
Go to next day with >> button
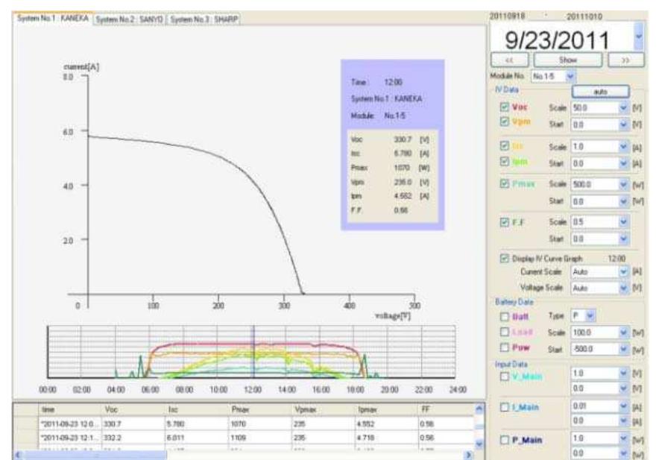click(626, 60)
